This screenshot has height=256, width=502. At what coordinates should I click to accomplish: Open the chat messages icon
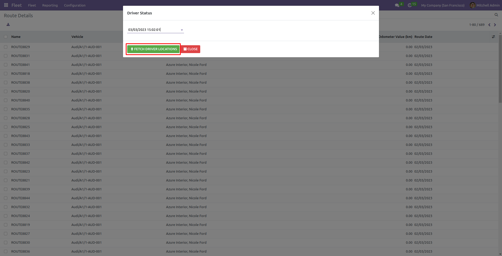pyautogui.click(x=397, y=5)
